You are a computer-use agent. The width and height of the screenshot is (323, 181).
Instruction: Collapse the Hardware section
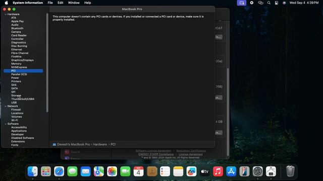point(6,15)
